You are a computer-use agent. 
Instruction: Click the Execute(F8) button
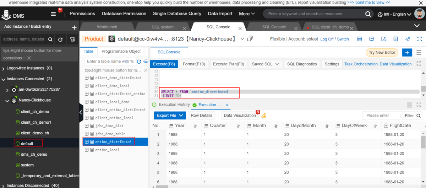(x=164, y=64)
